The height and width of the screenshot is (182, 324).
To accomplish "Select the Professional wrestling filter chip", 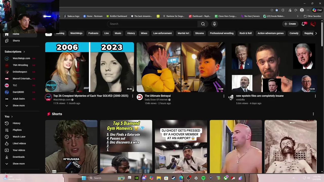I will pos(222,33).
